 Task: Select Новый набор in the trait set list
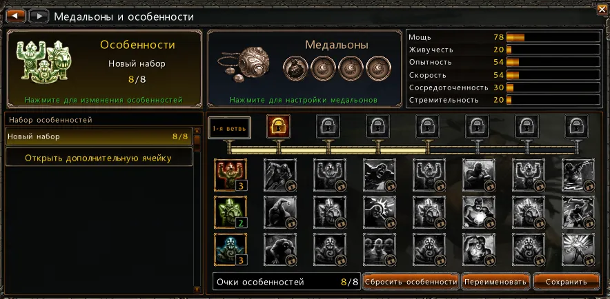(x=99, y=136)
